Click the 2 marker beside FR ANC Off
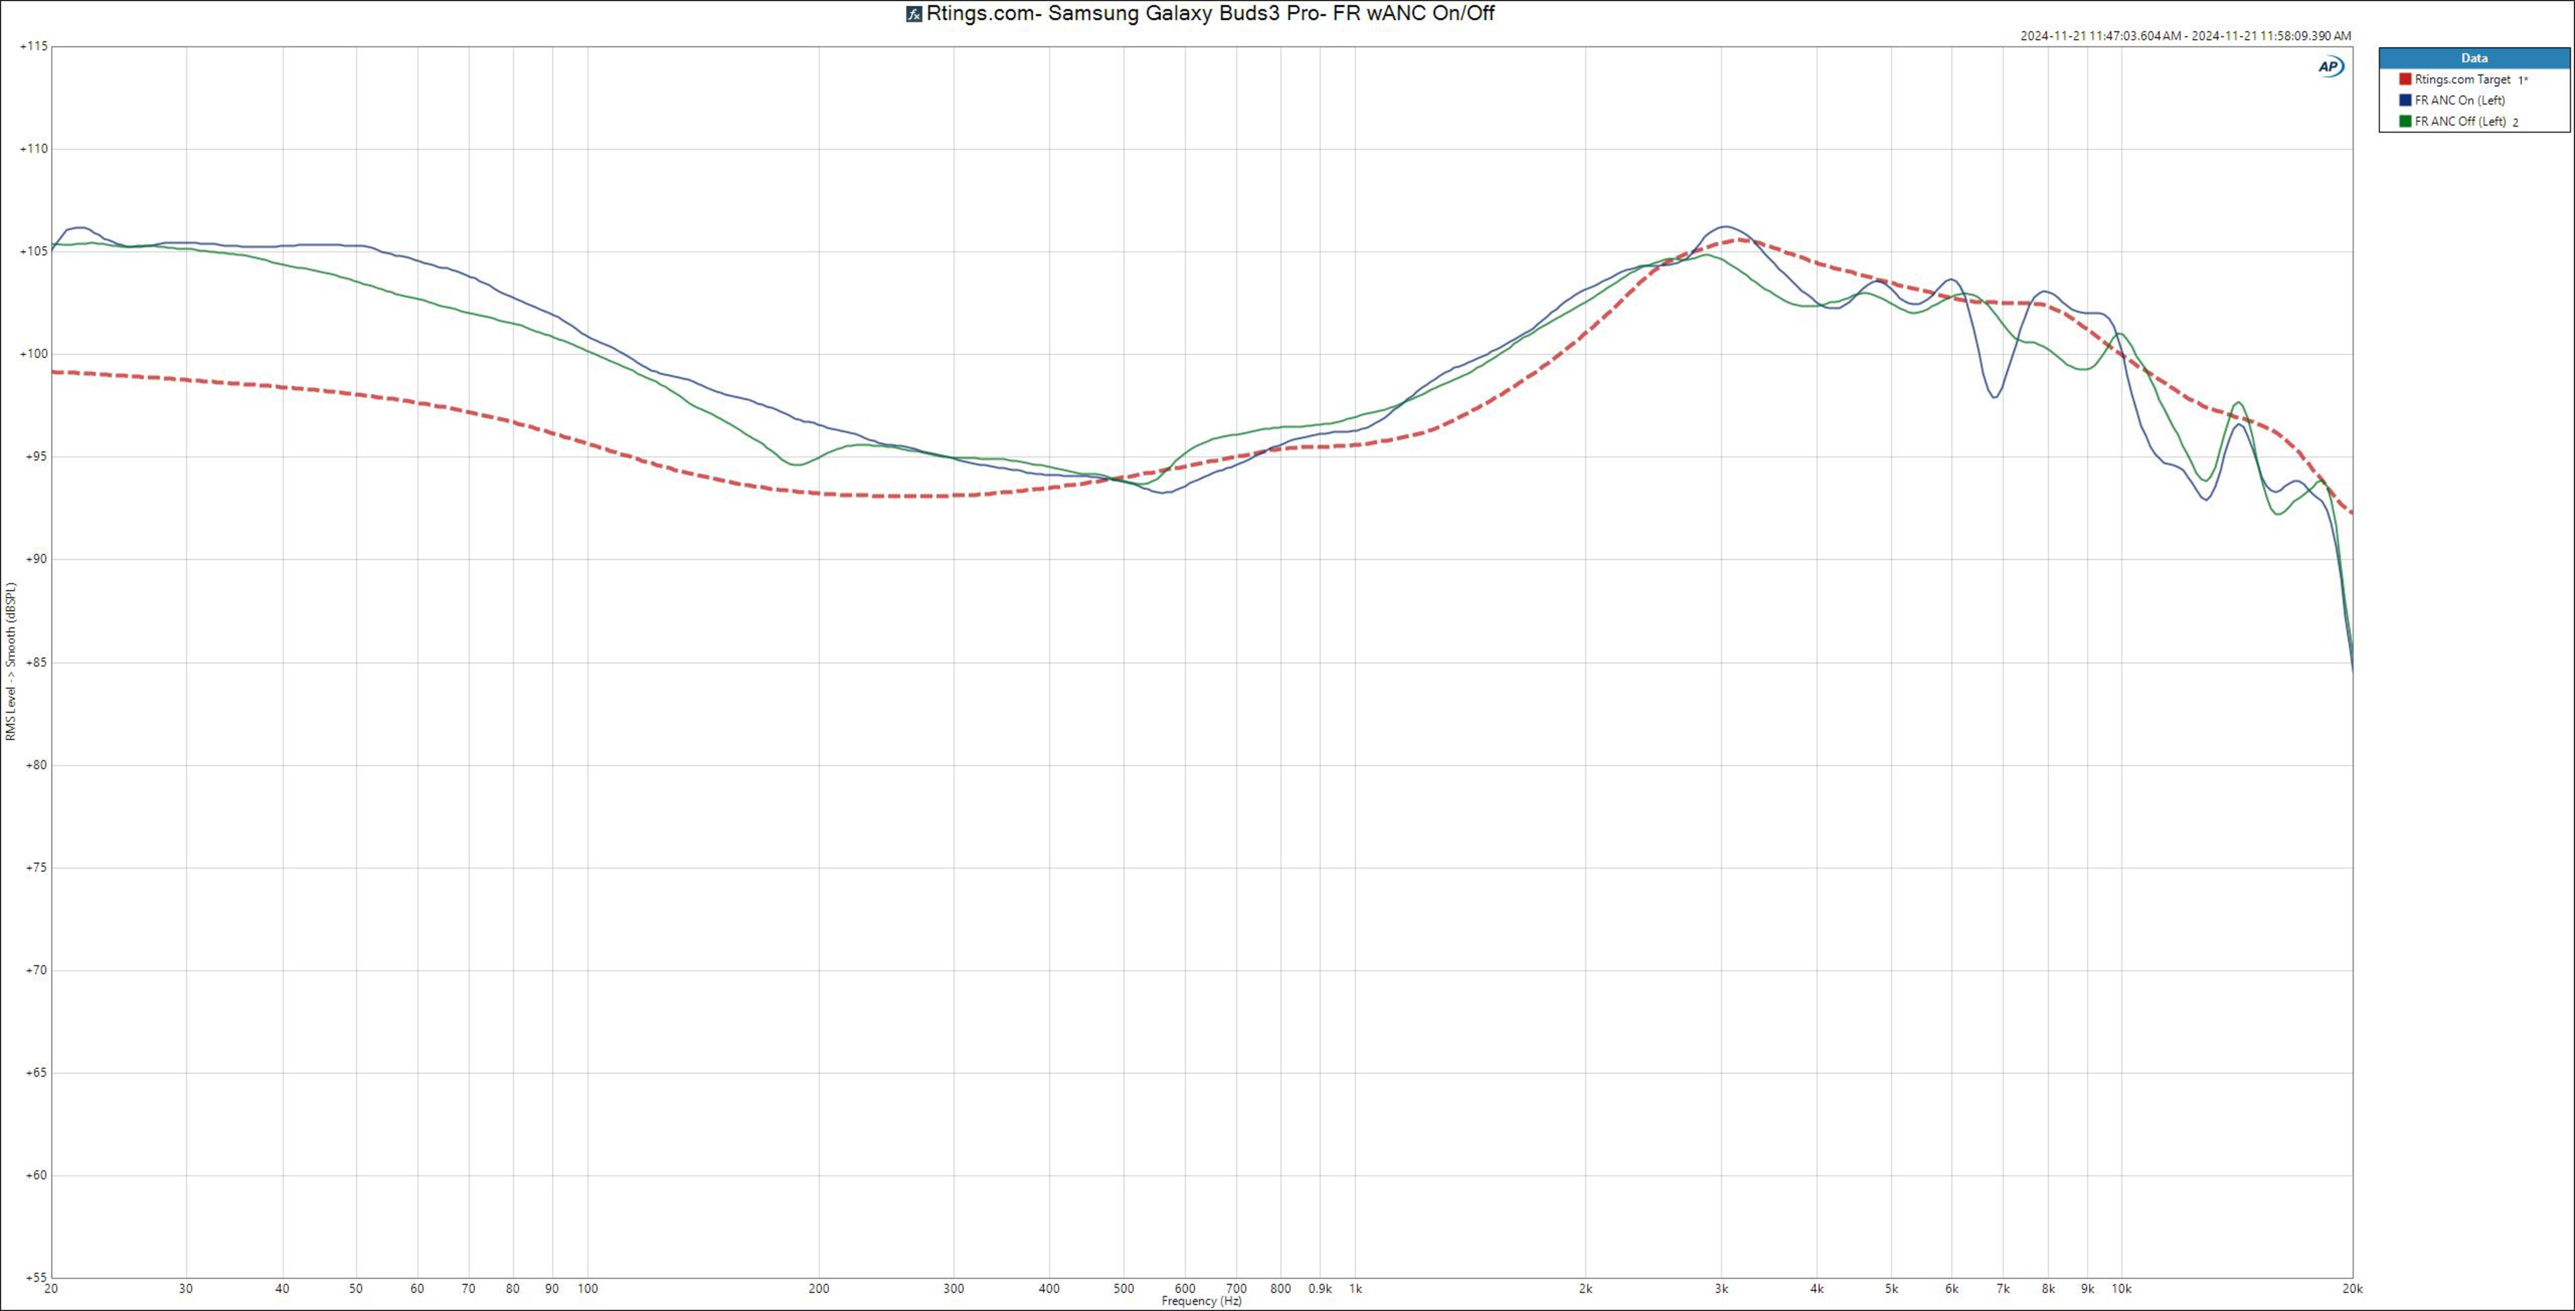2575x1311 pixels. (2515, 122)
